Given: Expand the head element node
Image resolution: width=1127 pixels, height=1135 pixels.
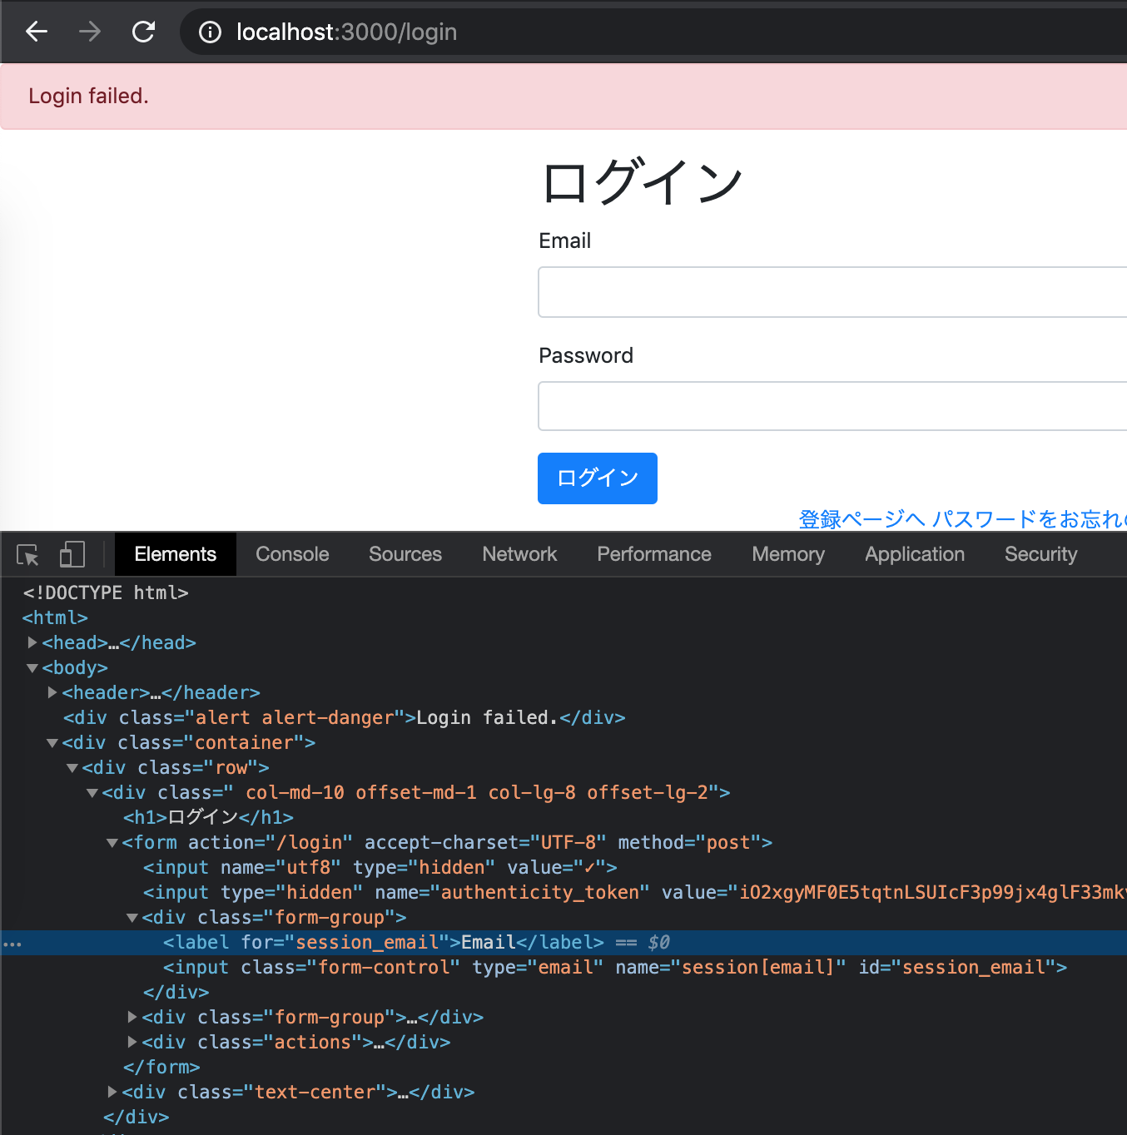Looking at the screenshot, I should (x=32, y=642).
